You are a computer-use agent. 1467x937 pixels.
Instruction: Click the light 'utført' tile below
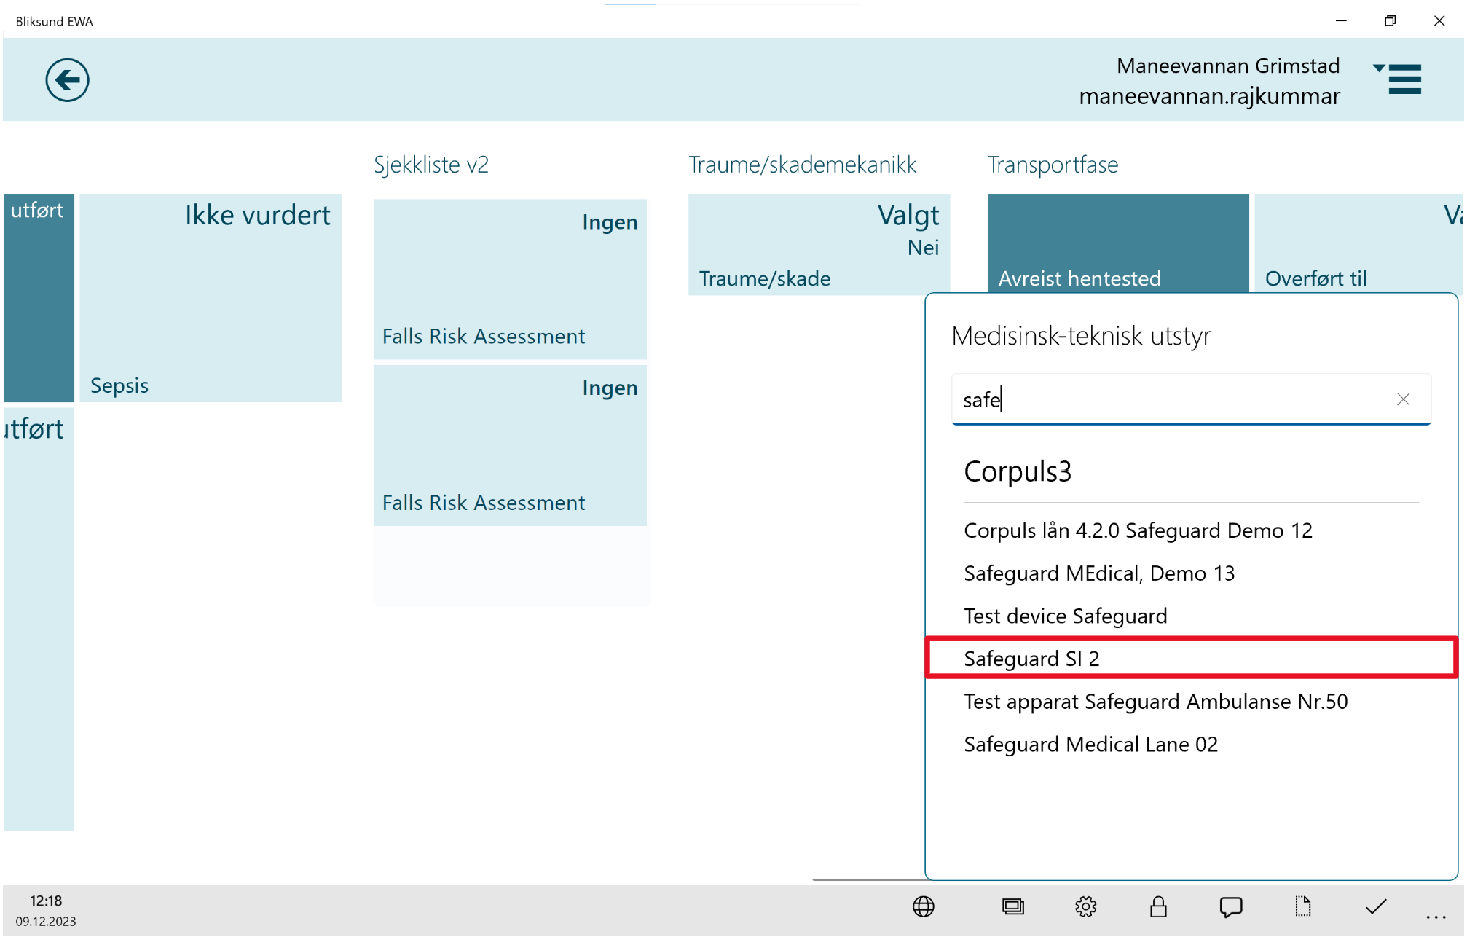pos(39,619)
